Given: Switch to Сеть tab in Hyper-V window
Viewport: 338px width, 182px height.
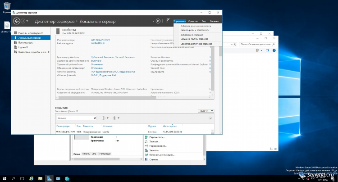Looking at the screenshot, I should pos(94,154).
